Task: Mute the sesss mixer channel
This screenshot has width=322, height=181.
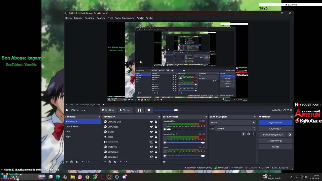Action: 165,156
